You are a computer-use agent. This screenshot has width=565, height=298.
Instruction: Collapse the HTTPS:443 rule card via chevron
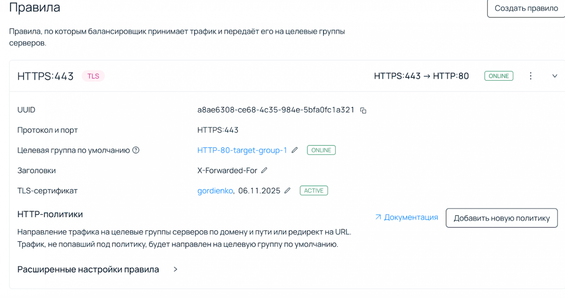554,76
